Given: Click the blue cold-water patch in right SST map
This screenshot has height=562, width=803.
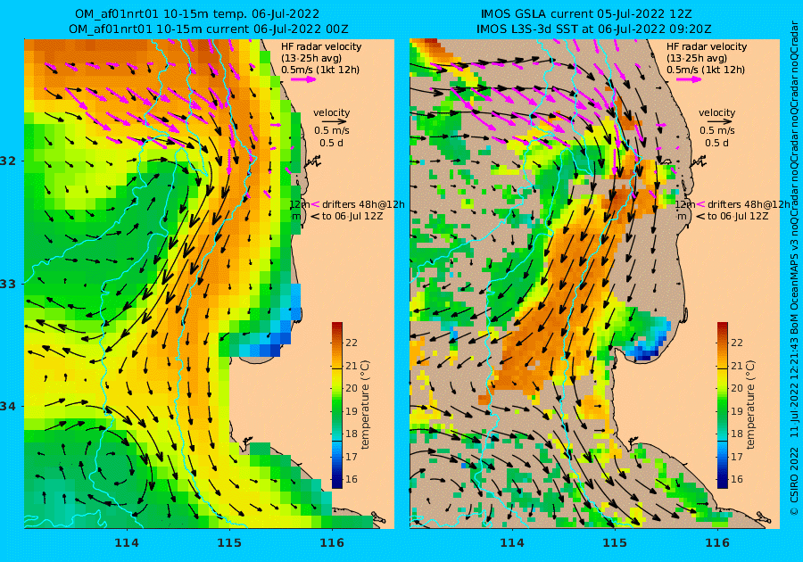Looking at the screenshot, I should click(x=646, y=343).
